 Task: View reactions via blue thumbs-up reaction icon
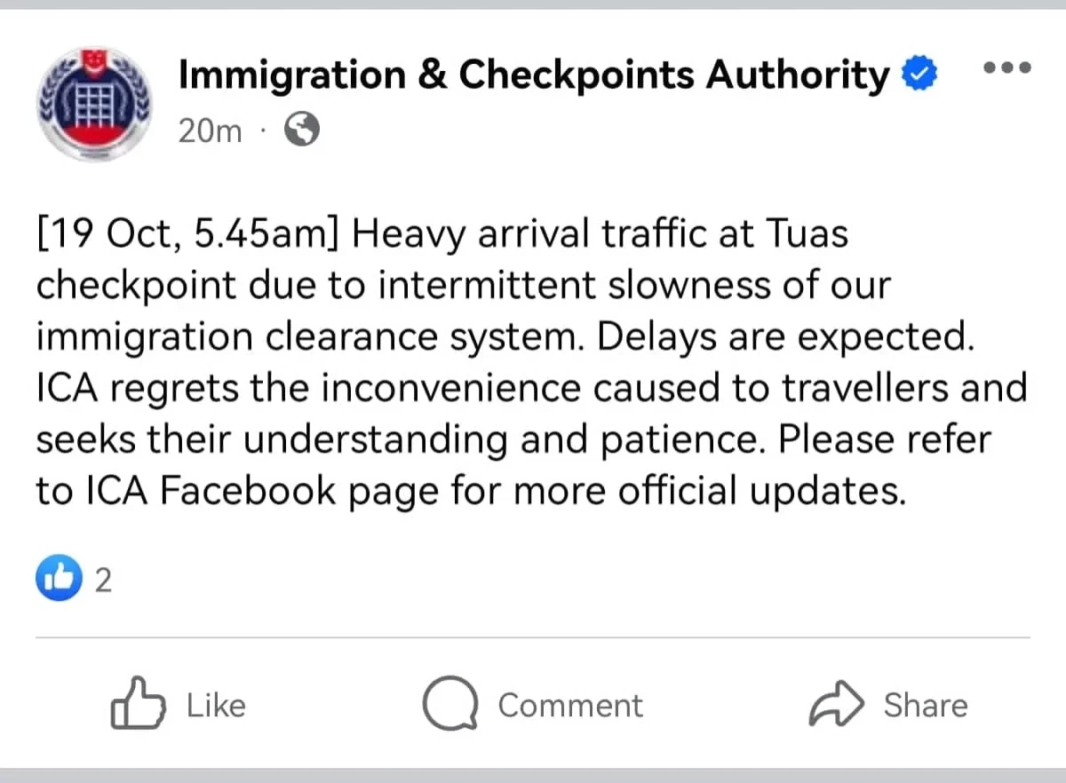pyautogui.click(x=59, y=580)
